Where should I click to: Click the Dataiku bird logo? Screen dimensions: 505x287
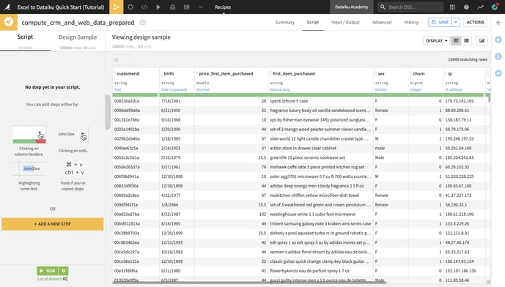[7, 7]
